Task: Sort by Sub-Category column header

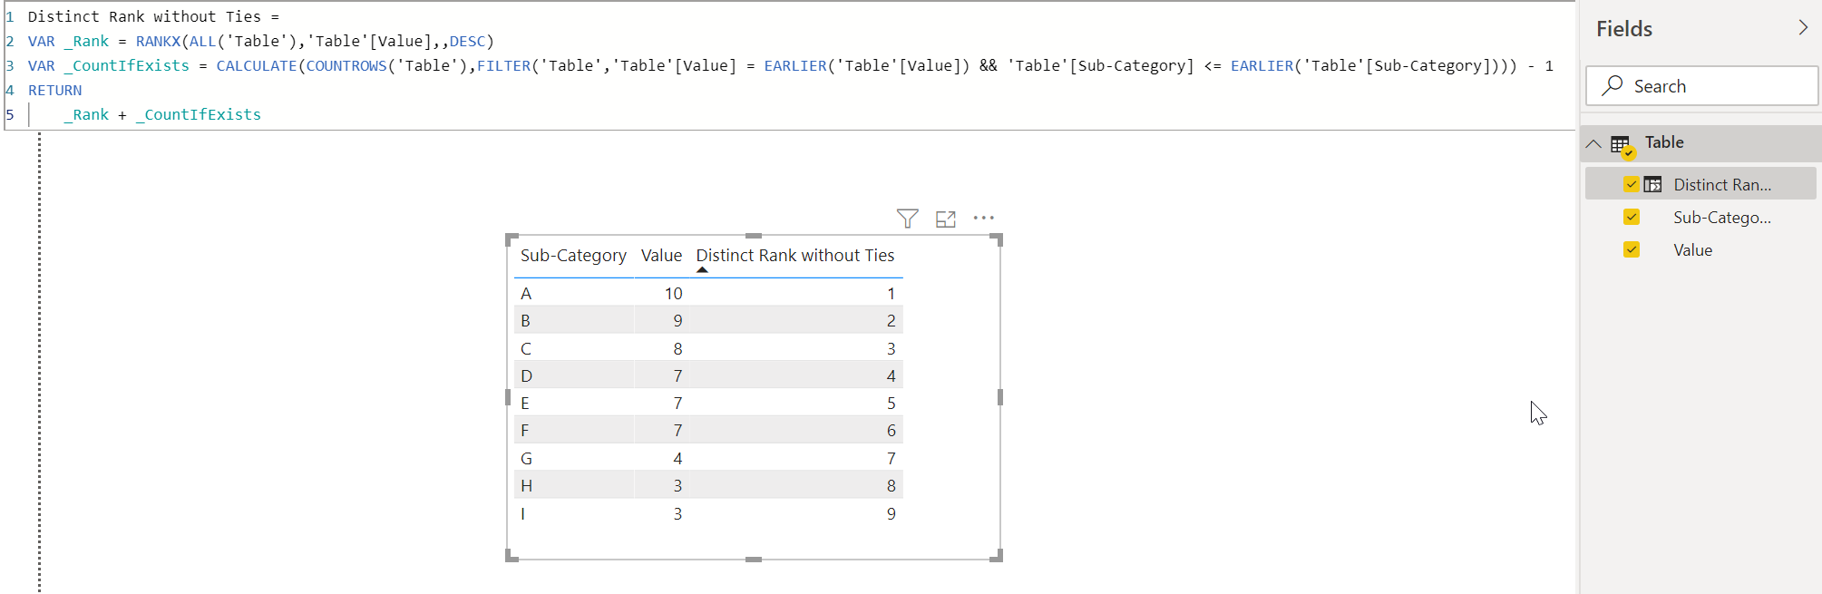Action: [573, 256]
